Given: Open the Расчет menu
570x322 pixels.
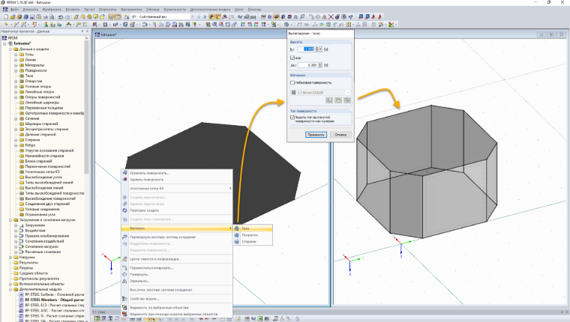Looking at the screenshot, I should 89,10.
